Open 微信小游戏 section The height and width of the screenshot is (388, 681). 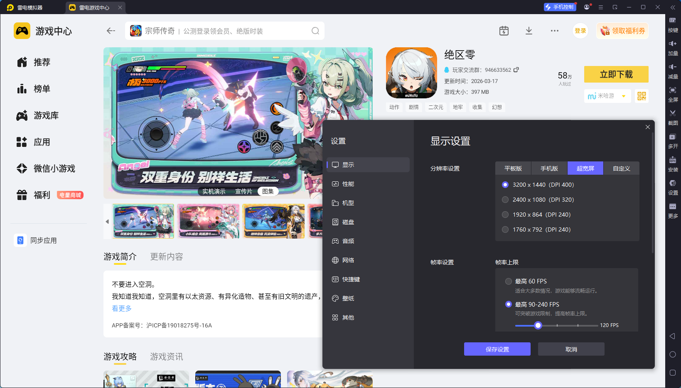tap(46, 168)
